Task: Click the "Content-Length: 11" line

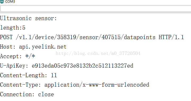Action: 28,75
